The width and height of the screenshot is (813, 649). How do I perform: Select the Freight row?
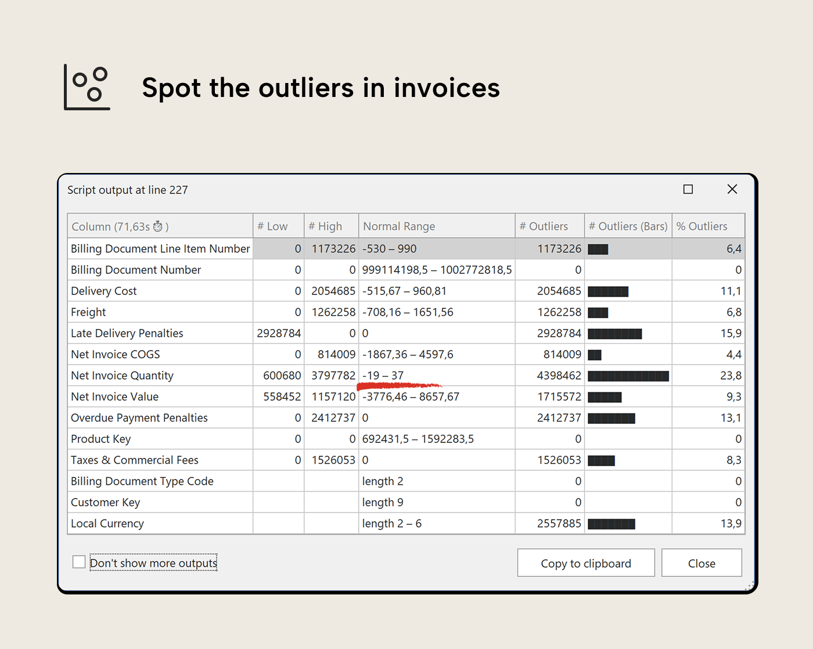tap(88, 312)
